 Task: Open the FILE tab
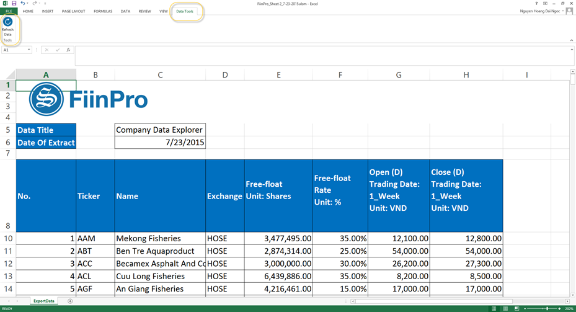point(9,11)
